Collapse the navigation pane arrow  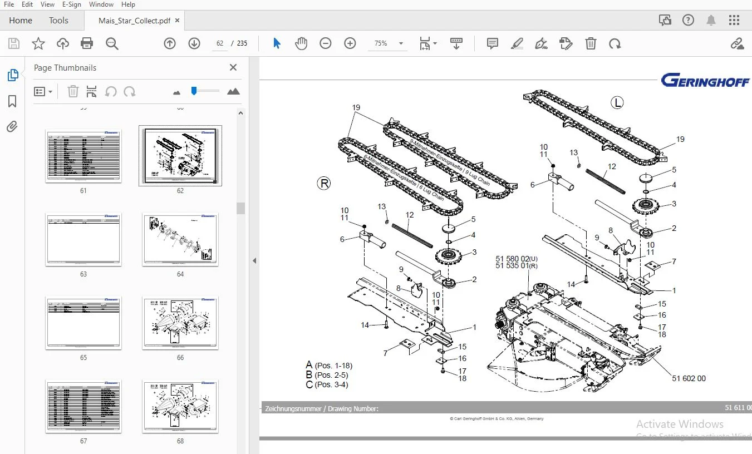pyautogui.click(x=254, y=260)
